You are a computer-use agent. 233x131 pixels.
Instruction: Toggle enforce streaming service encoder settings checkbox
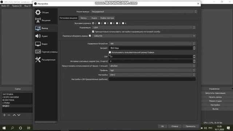click(93, 32)
